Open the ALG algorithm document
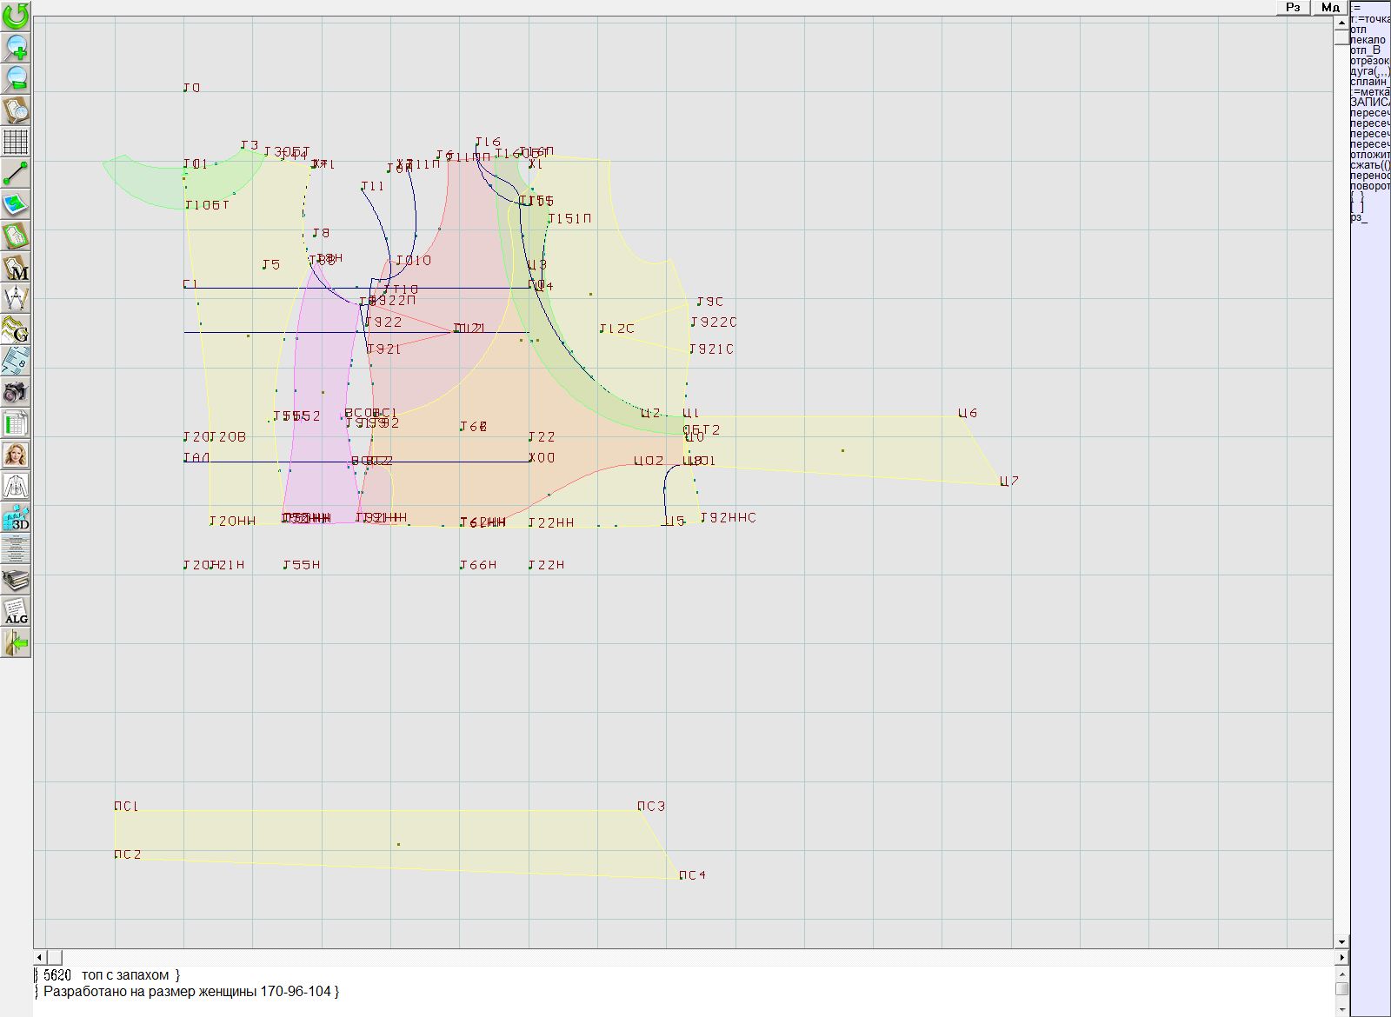 pos(16,612)
